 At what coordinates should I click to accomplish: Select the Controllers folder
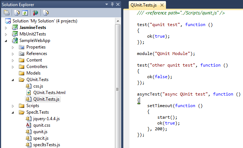pos(37,67)
